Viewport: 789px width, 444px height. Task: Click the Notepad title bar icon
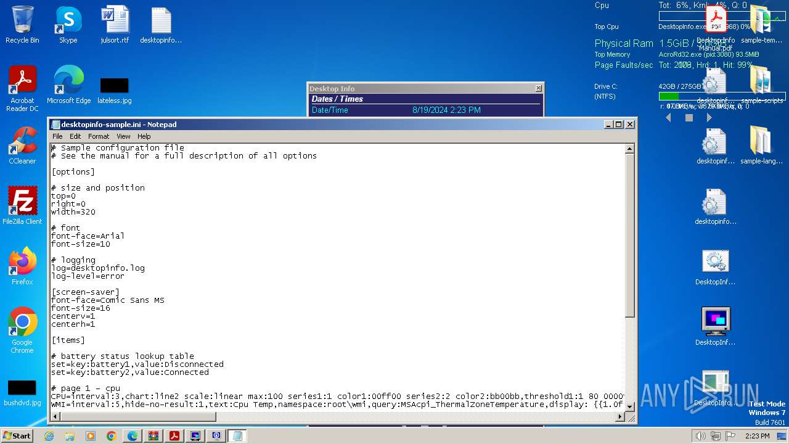pos(55,125)
